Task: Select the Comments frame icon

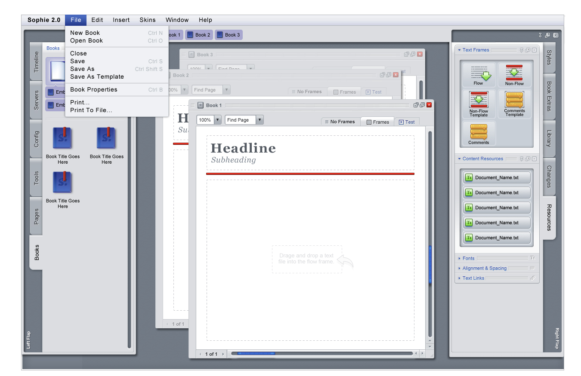Action: (479, 133)
